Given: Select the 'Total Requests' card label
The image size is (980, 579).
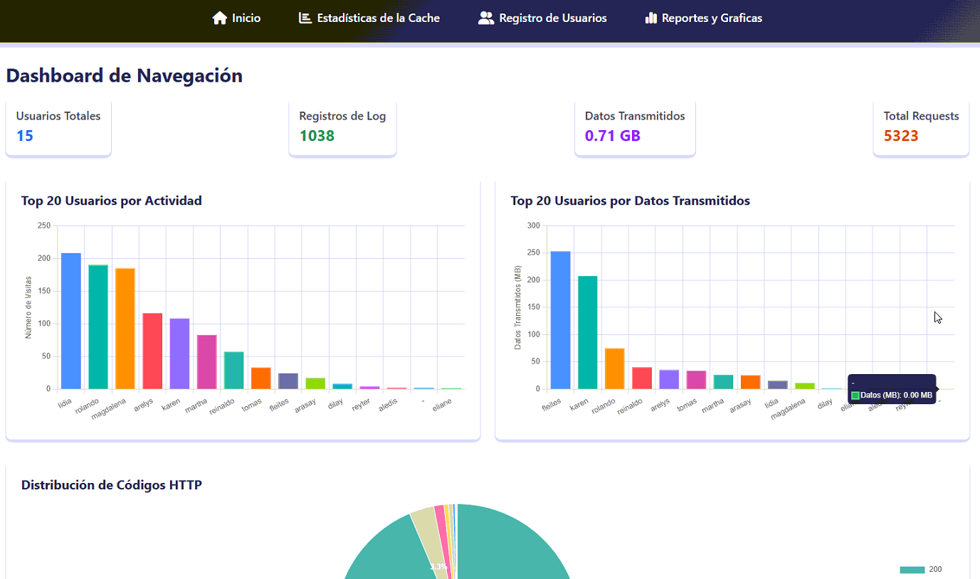Looking at the screenshot, I should [x=922, y=116].
